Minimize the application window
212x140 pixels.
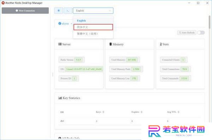tap(189, 3)
